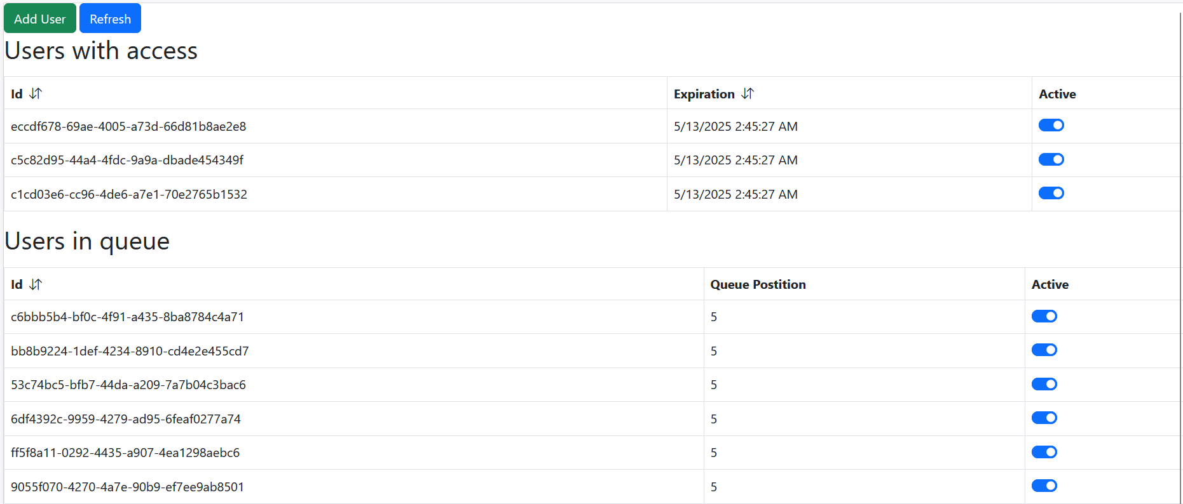The image size is (1183, 504).
Task: Click the green Add User button
Action: (x=40, y=18)
